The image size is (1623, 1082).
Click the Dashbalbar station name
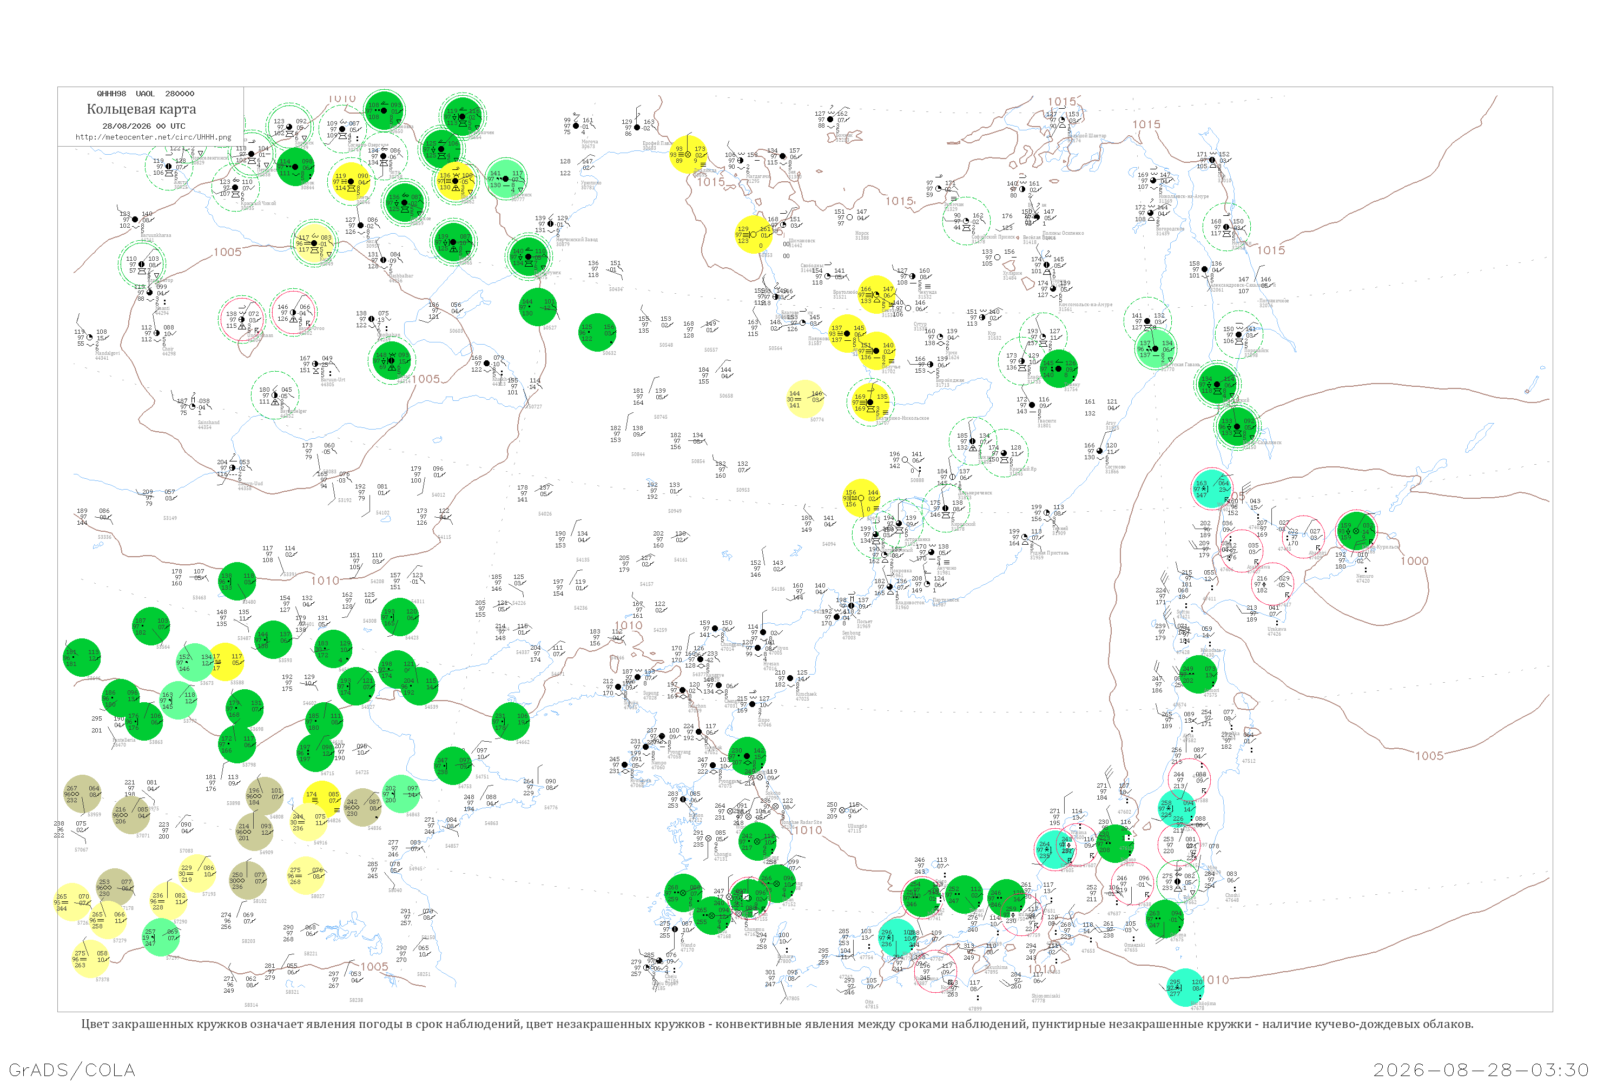400,276
